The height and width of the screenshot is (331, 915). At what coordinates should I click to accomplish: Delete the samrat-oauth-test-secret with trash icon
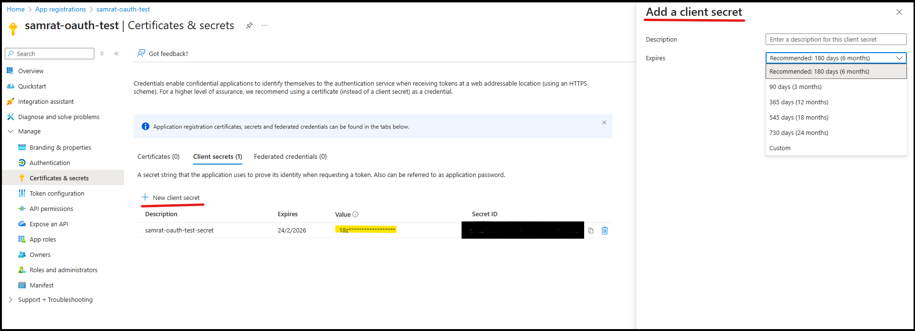(605, 231)
